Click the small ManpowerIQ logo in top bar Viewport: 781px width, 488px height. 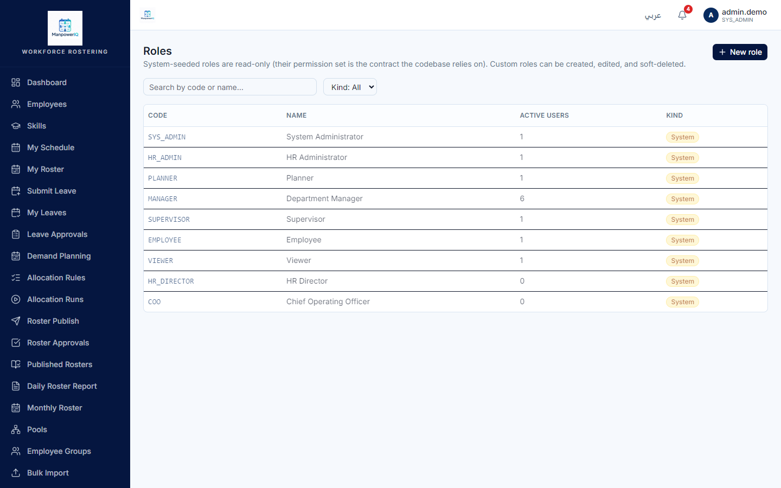(148, 15)
